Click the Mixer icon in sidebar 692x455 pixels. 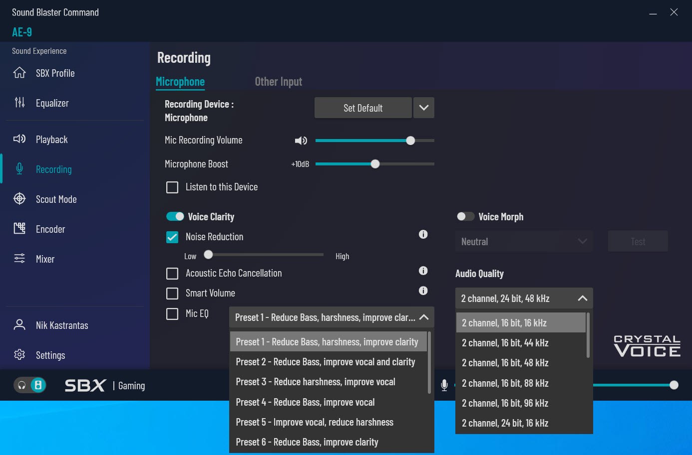pyautogui.click(x=19, y=259)
